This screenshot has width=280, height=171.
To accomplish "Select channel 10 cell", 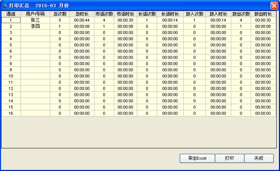I will point(11,76).
